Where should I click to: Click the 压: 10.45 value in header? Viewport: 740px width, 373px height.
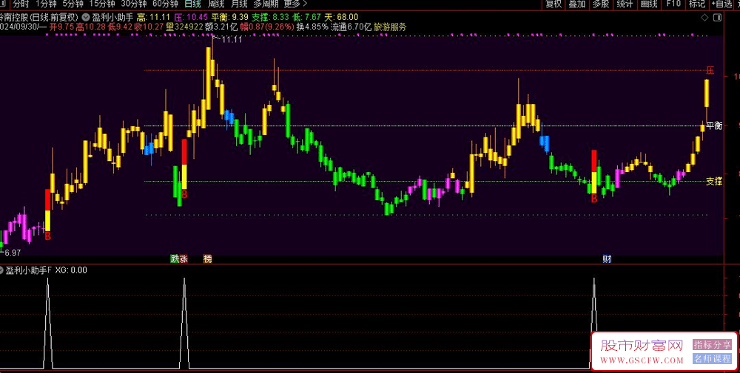coord(191,18)
